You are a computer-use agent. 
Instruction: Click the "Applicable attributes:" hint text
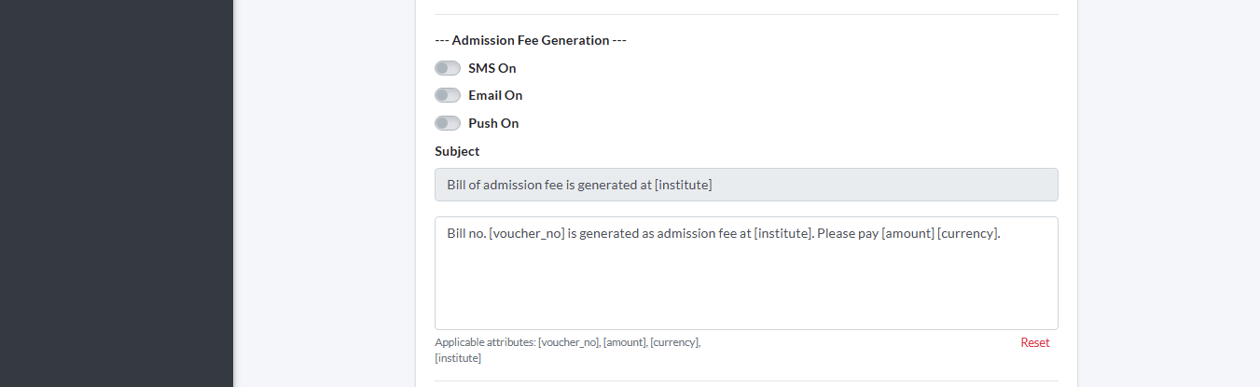(x=485, y=342)
